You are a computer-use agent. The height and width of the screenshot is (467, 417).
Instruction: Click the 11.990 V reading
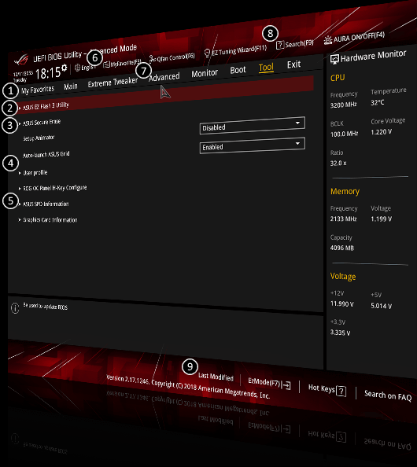(x=342, y=304)
